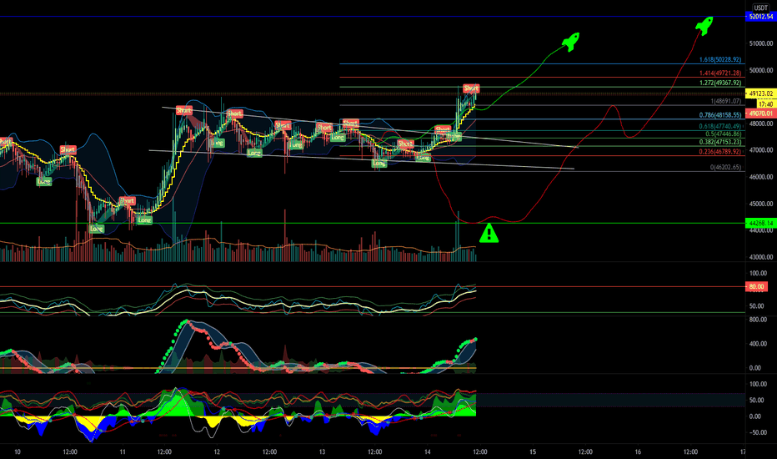Click the 48000.00 price axis tick
Viewport: 777px width, 459px height.
pyautogui.click(x=760, y=124)
